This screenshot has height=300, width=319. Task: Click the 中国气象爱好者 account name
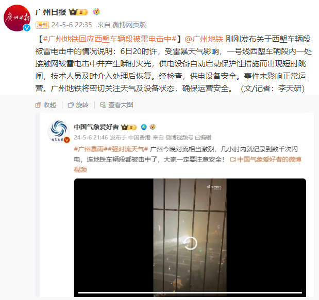(x=96, y=127)
